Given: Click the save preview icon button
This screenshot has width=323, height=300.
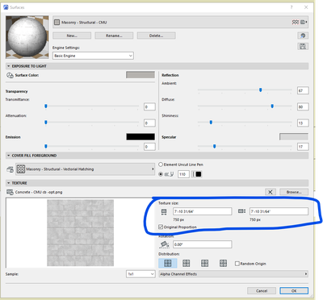Looking at the screenshot, I should [303, 46].
